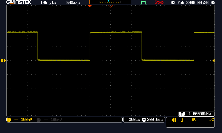Click the red Stop run status
This screenshot has height=133, width=222.
[159, 2]
